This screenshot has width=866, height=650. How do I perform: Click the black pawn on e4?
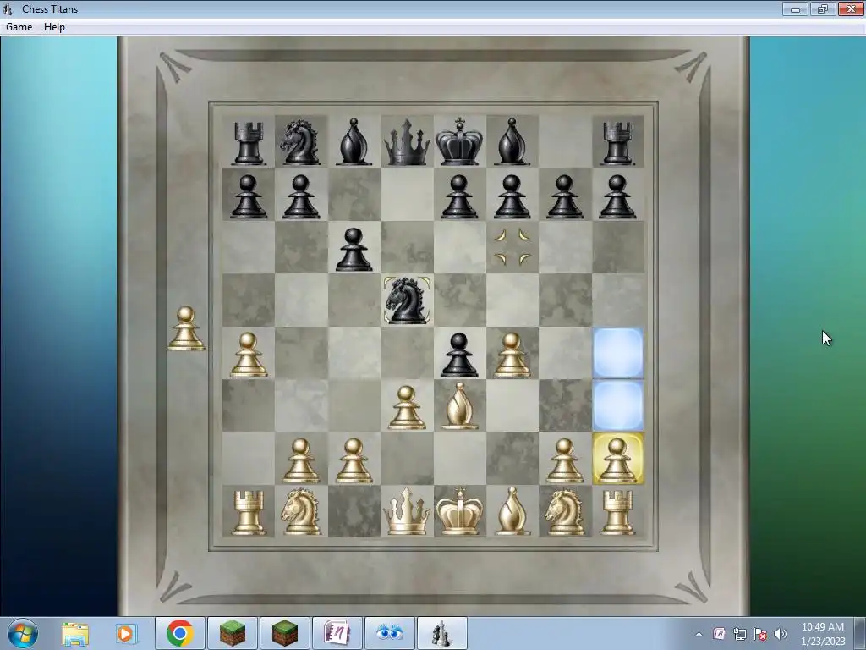pyautogui.click(x=459, y=355)
